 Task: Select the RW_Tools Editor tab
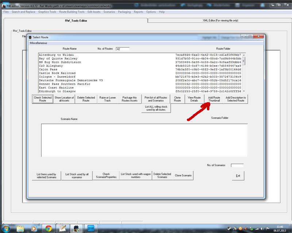coord(76,21)
